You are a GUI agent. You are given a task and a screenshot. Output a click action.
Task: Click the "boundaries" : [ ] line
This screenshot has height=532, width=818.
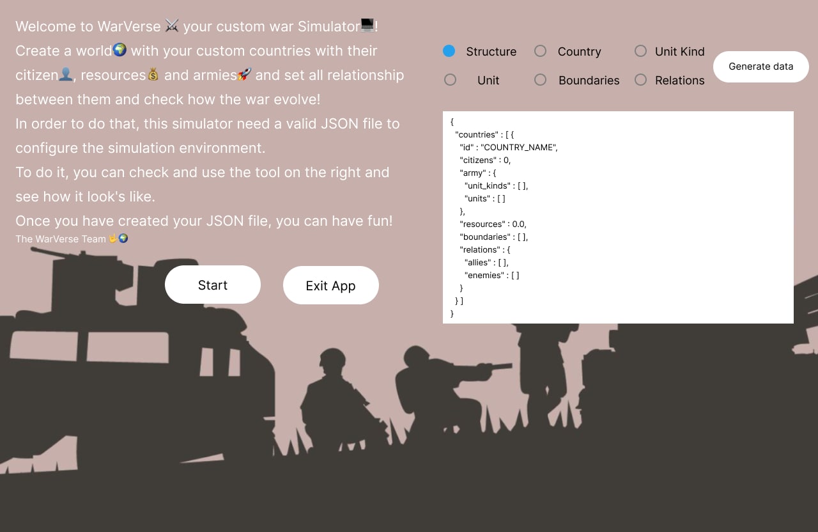[494, 237]
